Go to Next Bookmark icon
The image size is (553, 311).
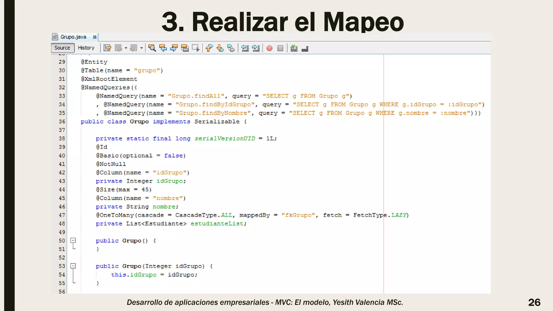220,48
